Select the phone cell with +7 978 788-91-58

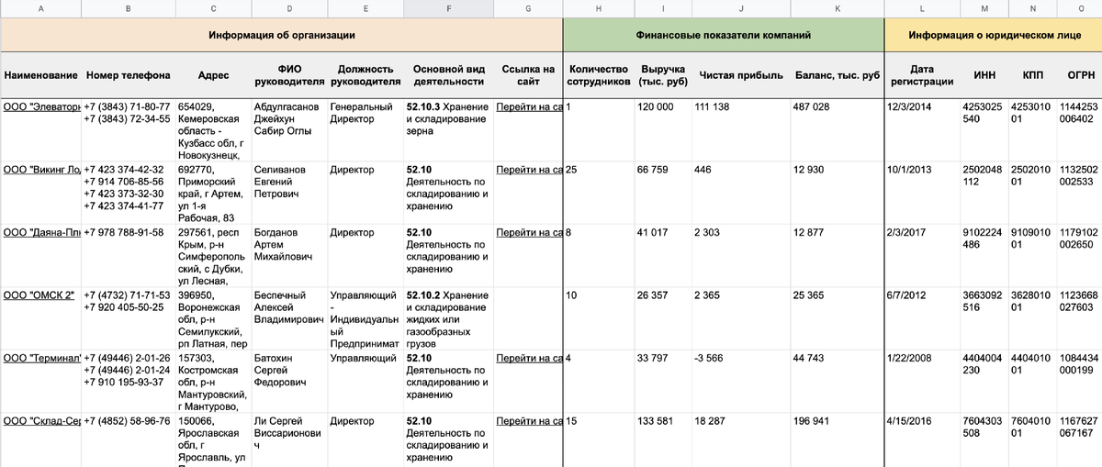coord(128,255)
